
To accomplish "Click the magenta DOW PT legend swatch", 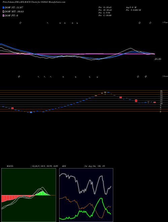I will click(3, 15).
